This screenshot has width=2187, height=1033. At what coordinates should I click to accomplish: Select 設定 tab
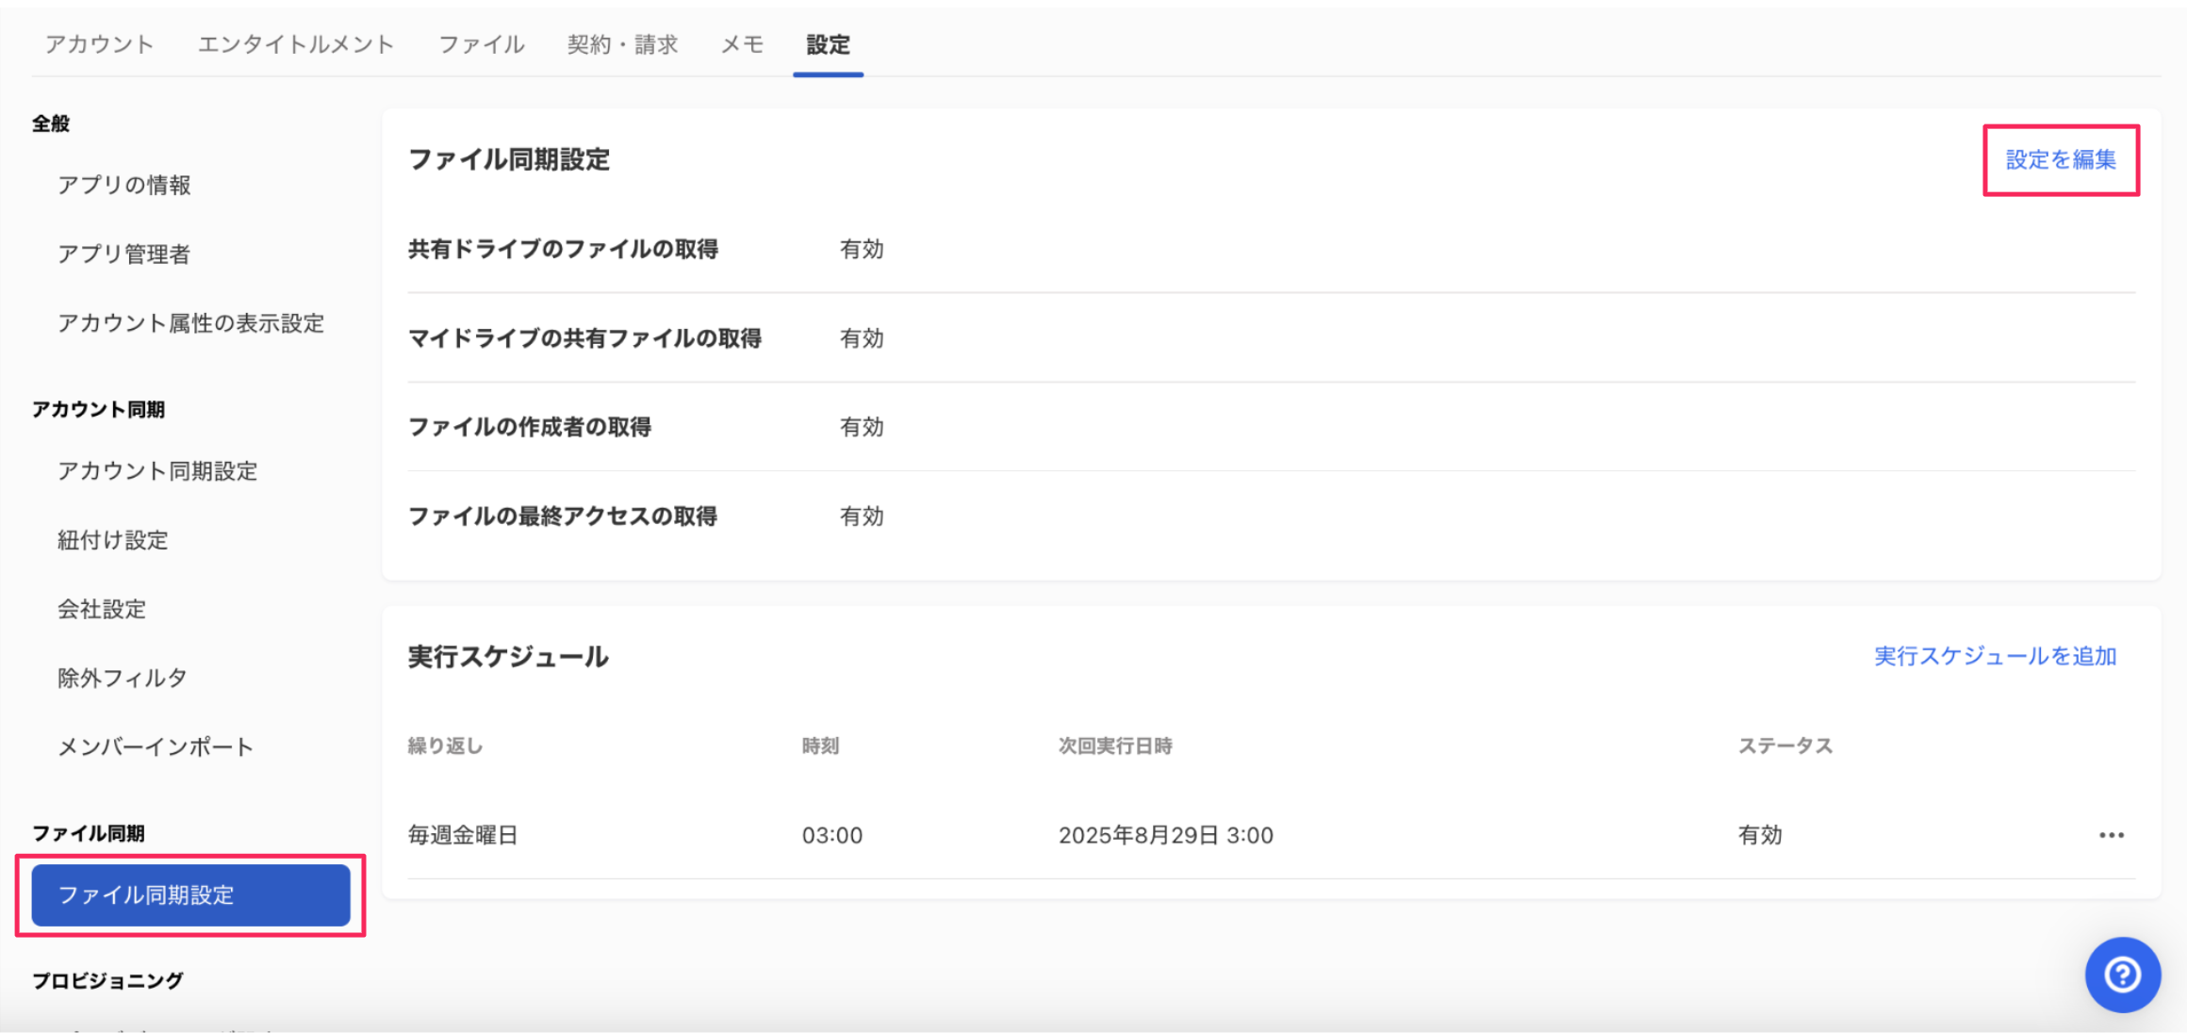[828, 44]
